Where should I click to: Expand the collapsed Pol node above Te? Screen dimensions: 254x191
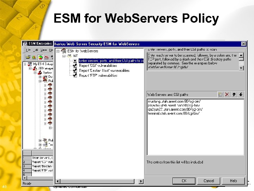(x=40, y=140)
